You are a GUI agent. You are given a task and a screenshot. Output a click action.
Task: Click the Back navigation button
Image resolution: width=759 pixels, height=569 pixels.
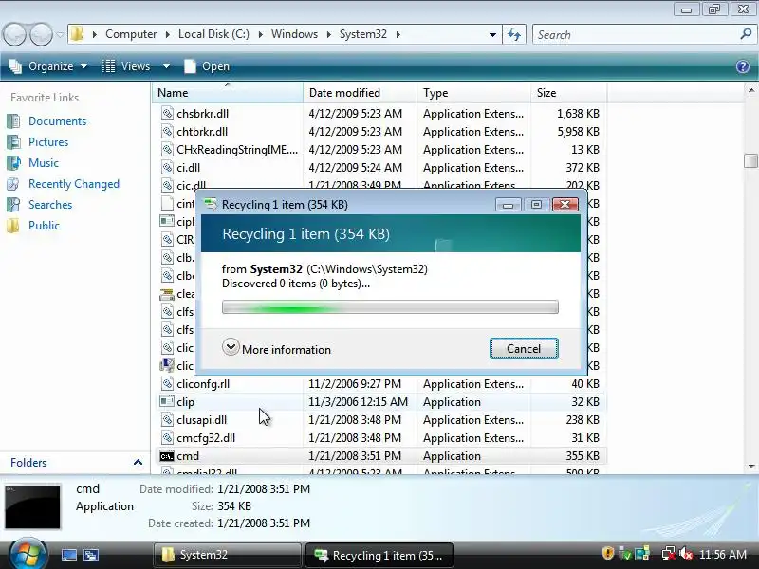click(x=15, y=34)
